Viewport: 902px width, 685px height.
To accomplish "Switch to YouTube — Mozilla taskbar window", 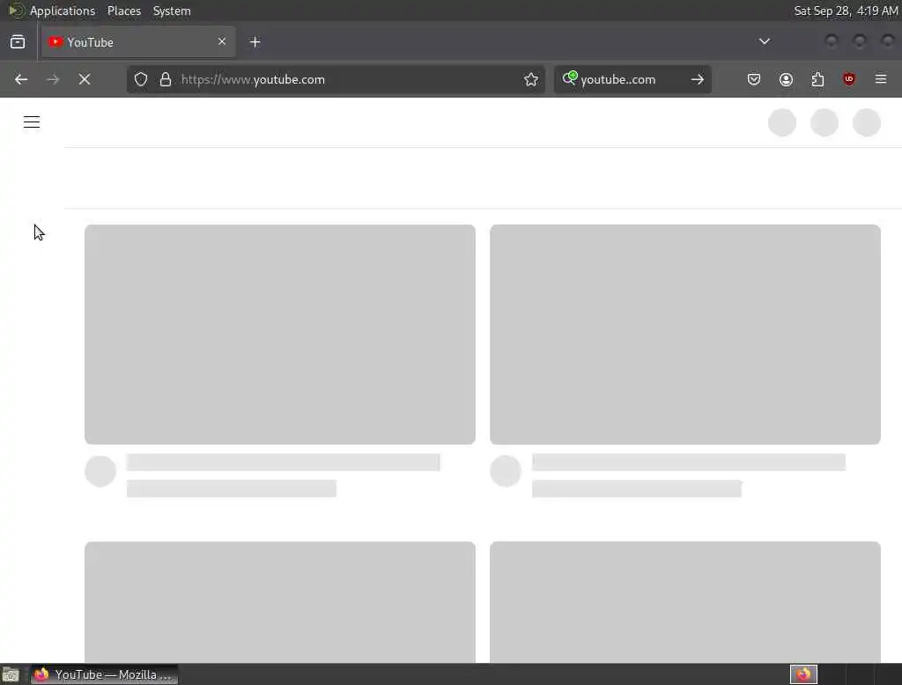I will (104, 674).
